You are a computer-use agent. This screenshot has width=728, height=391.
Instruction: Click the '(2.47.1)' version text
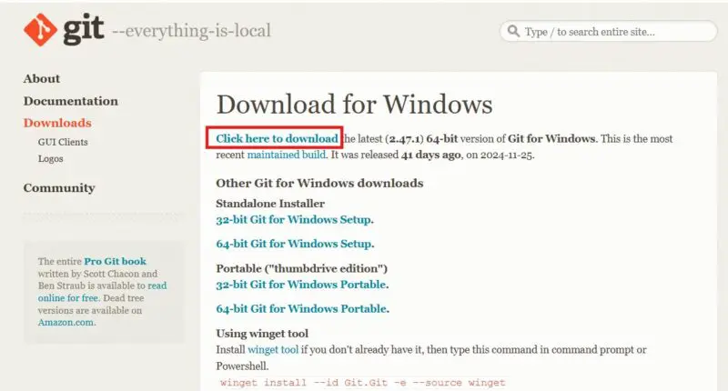tap(404, 138)
